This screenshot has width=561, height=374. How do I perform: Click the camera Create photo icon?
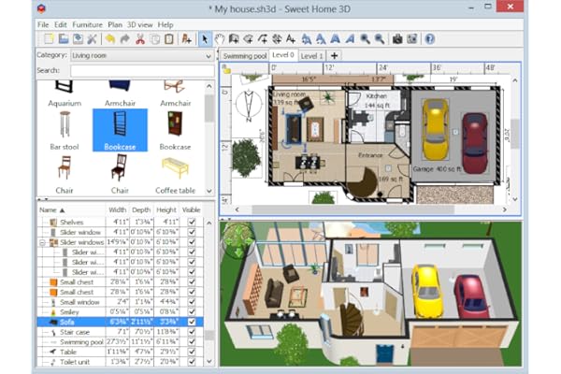pos(396,39)
